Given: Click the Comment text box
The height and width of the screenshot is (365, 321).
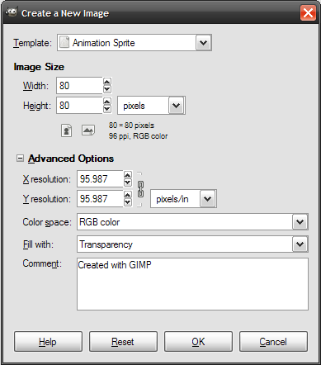Looking at the screenshot, I should pos(192,284).
